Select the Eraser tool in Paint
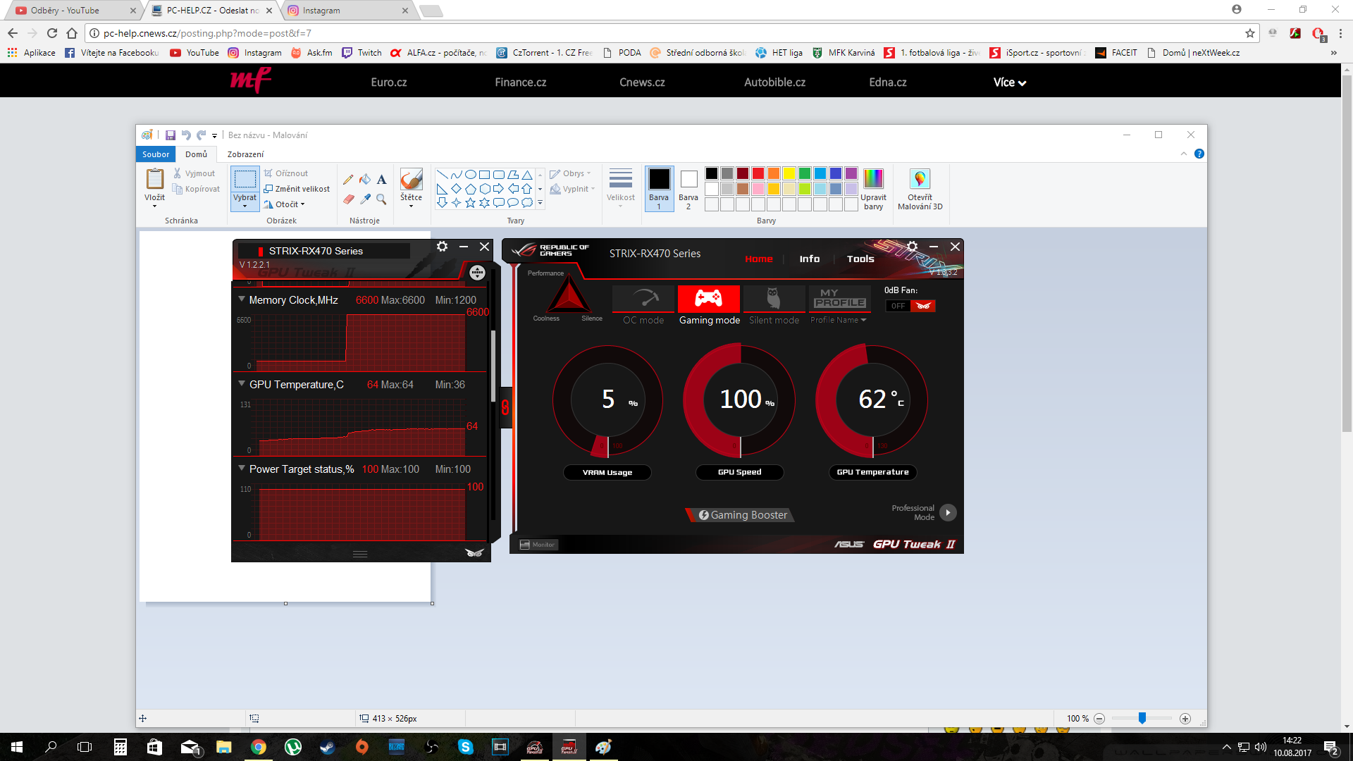 [x=348, y=199]
